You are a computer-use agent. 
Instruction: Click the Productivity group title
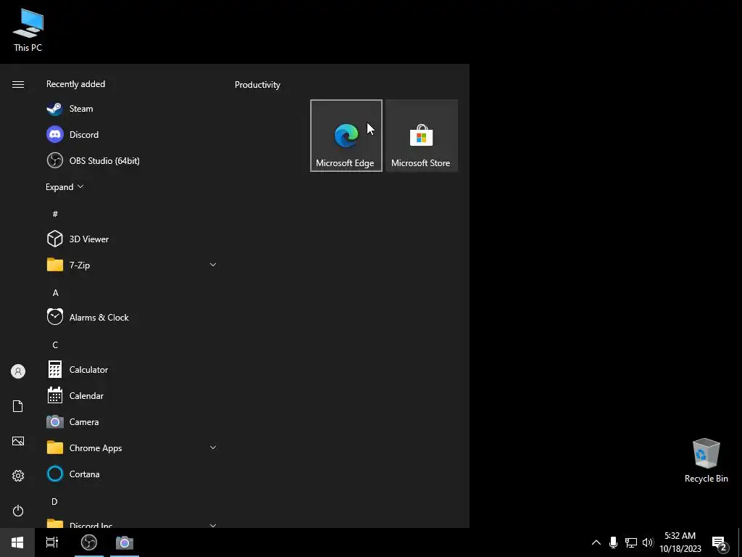coord(257,85)
